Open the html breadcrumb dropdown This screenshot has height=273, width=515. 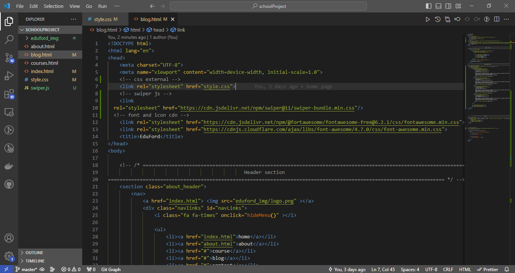[132, 30]
